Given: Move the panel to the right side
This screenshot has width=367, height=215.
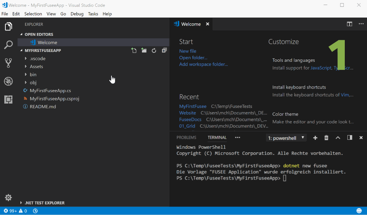Looking at the screenshot, I should [x=350, y=138].
